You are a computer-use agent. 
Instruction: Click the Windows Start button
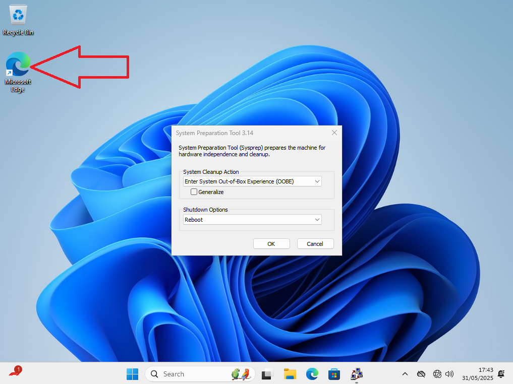(132, 374)
